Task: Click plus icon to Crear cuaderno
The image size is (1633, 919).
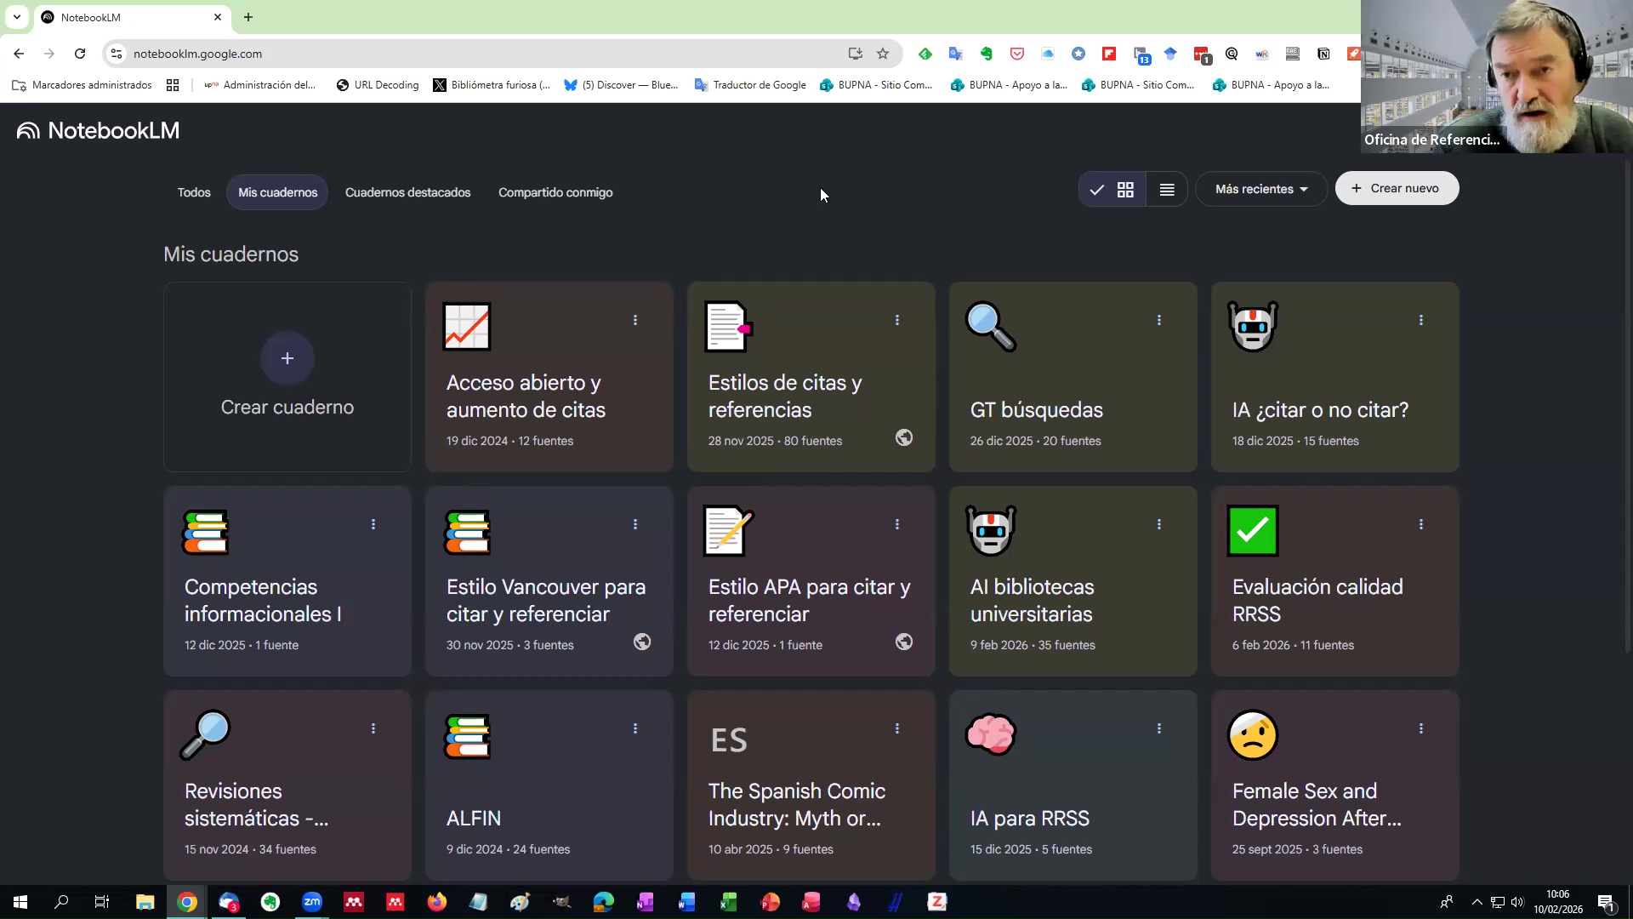Action: pos(287,358)
